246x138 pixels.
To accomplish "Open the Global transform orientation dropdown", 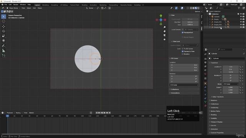I will pyautogui.click(x=91, y=8).
